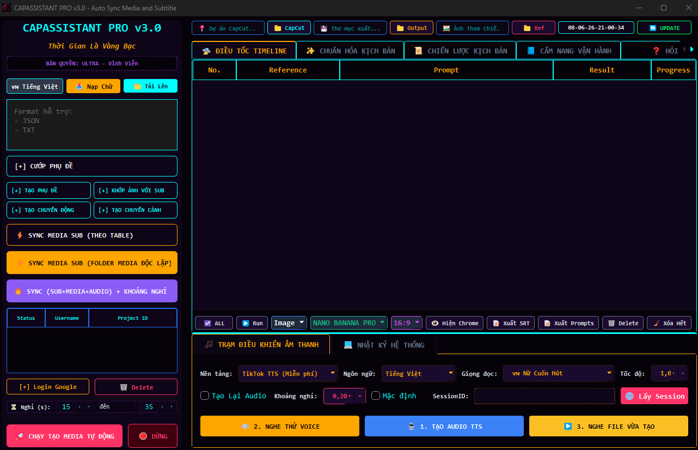
Task: Open the Ngôn ngữ Tiếng Việt dropdown
Action: (x=419, y=374)
